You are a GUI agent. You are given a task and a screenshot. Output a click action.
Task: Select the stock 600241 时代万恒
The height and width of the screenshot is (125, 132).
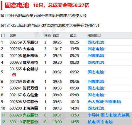tap(24, 88)
